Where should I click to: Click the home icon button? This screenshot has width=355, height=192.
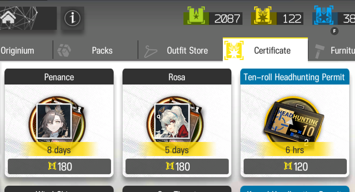coord(8,17)
